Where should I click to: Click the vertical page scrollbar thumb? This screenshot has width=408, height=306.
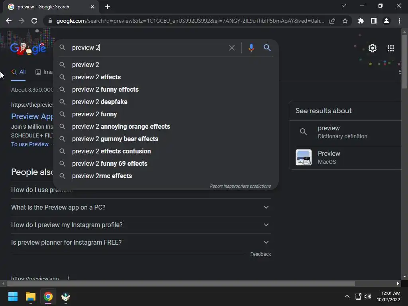click(x=404, y=62)
